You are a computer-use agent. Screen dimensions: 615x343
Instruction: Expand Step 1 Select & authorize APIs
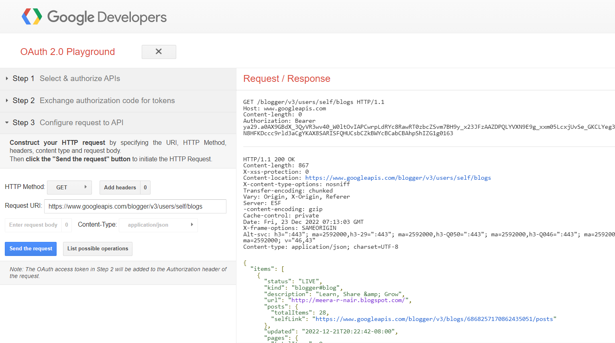pos(118,79)
